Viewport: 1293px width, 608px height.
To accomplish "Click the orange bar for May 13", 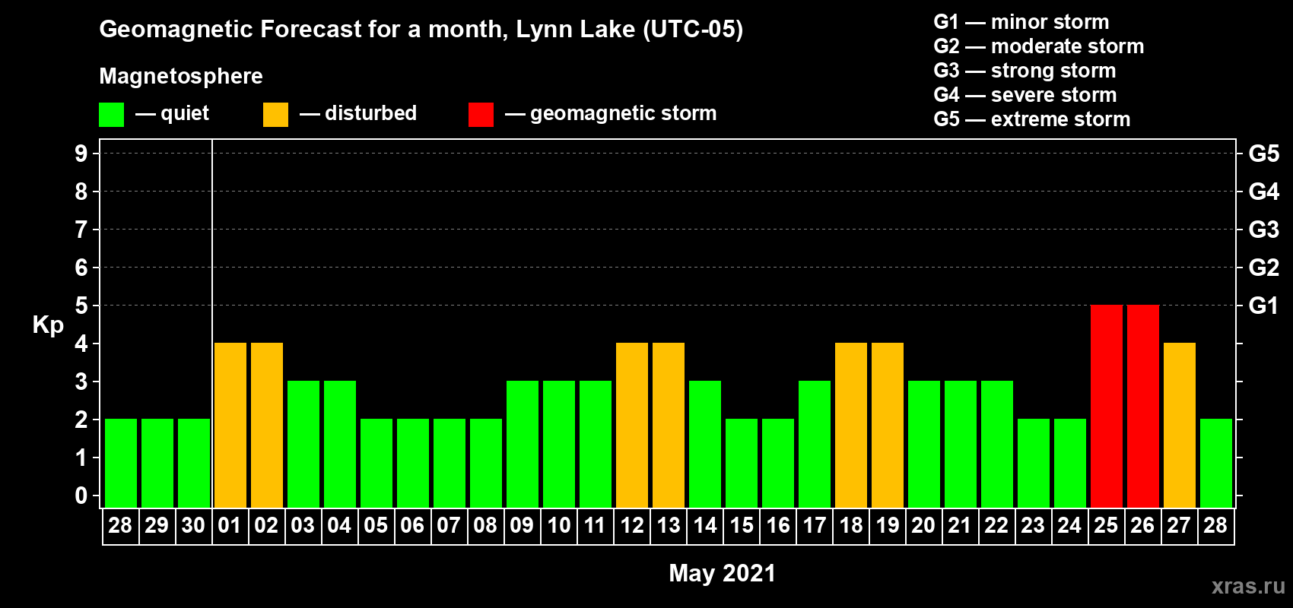I will [669, 425].
